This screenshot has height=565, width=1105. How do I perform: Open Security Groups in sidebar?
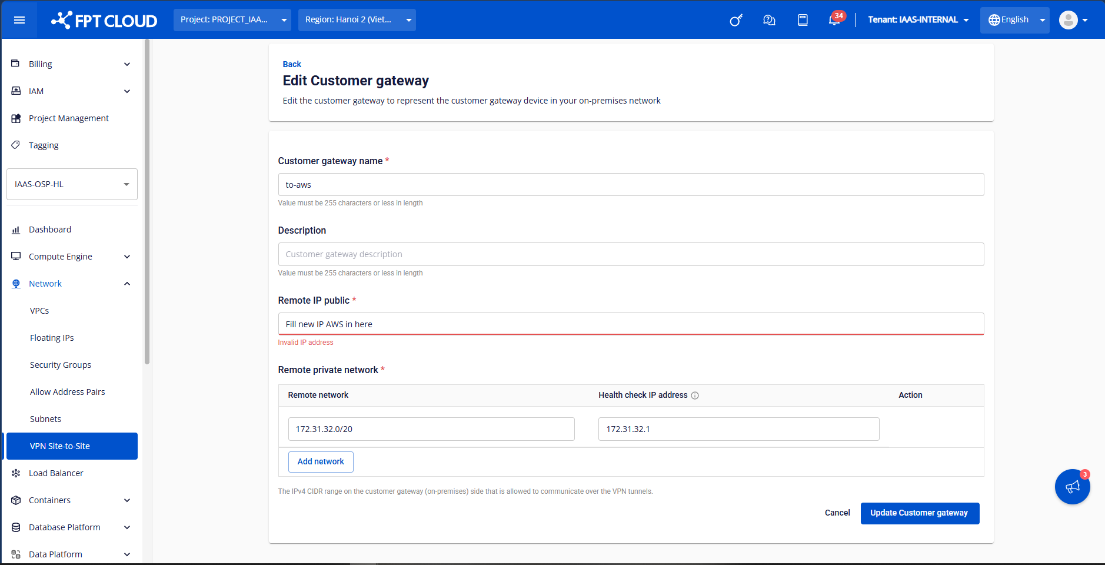(61, 365)
